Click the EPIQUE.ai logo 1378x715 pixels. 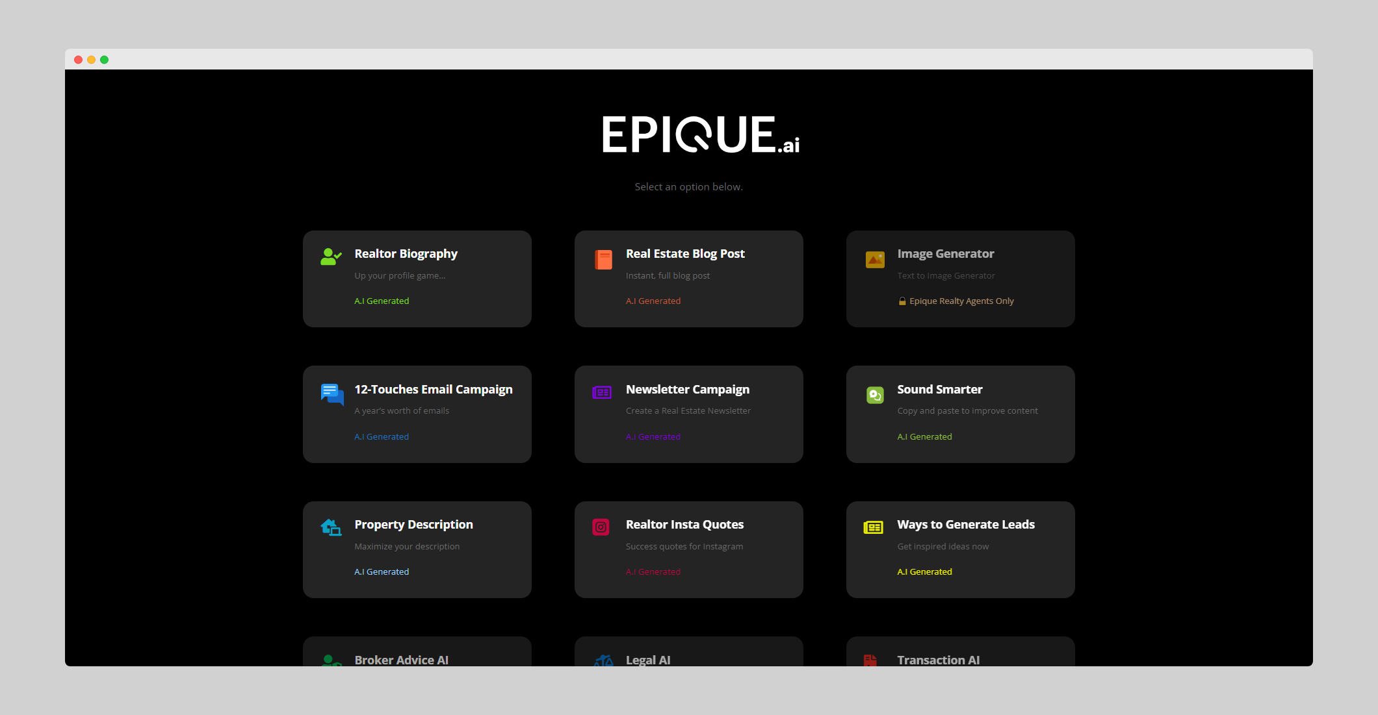pos(701,134)
